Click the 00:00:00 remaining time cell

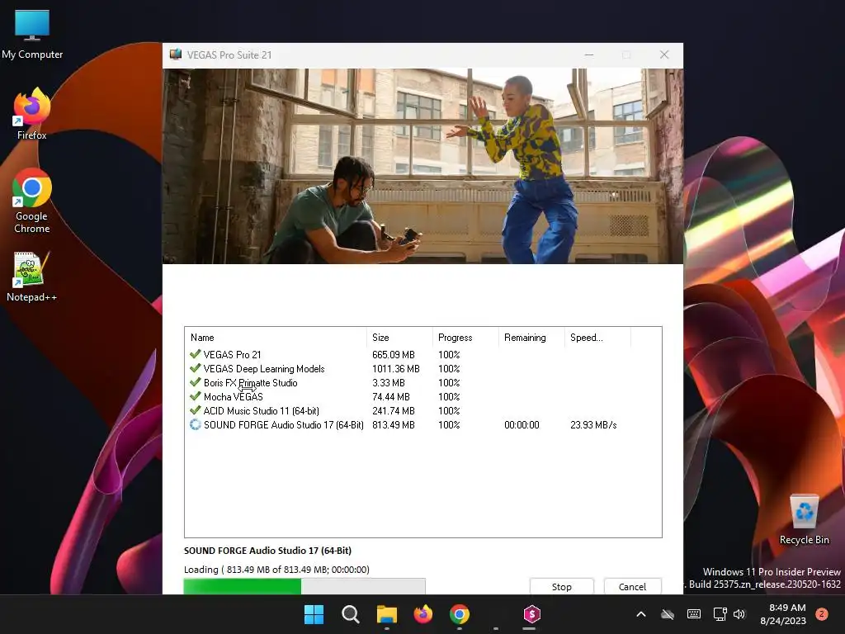point(522,425)
